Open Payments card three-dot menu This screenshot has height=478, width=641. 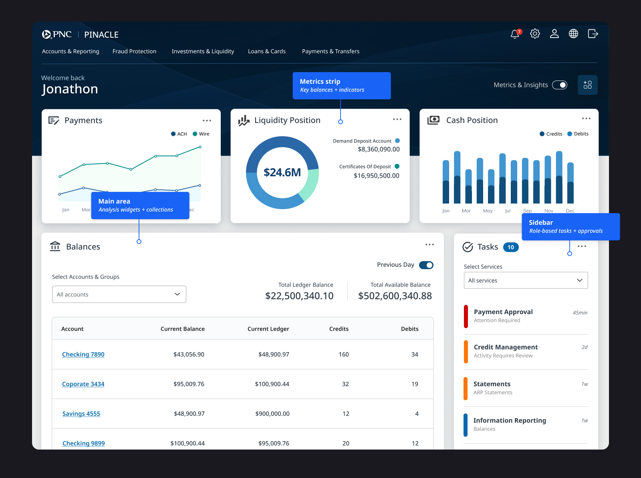coord(207,121)
